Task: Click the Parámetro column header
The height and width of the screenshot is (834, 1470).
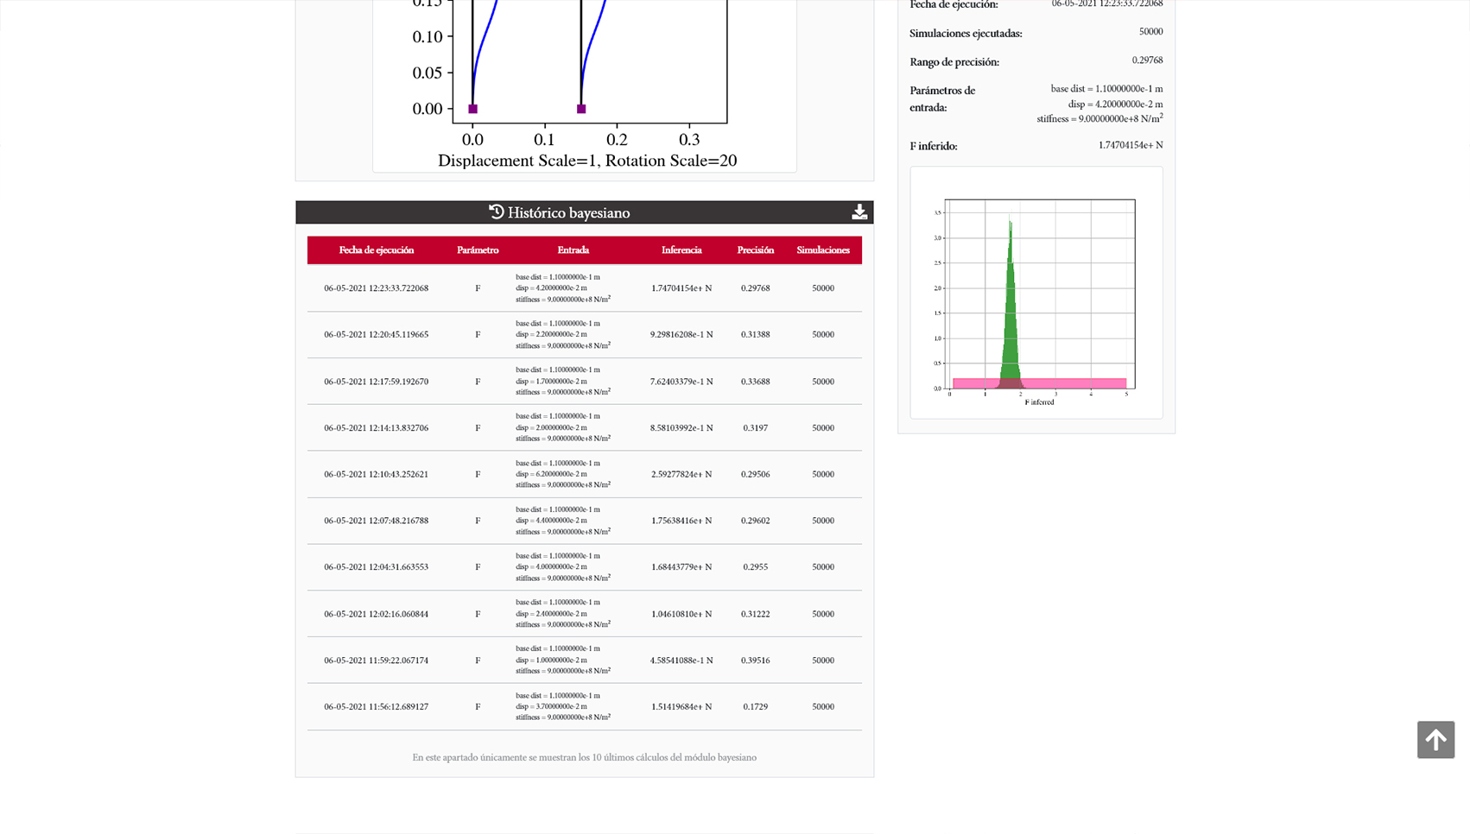Action: pos(478,250)
